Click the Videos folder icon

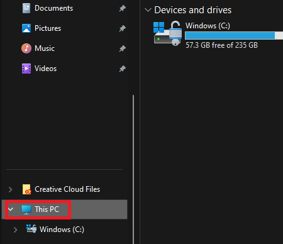pyautogui.click(x=26, y=69)
